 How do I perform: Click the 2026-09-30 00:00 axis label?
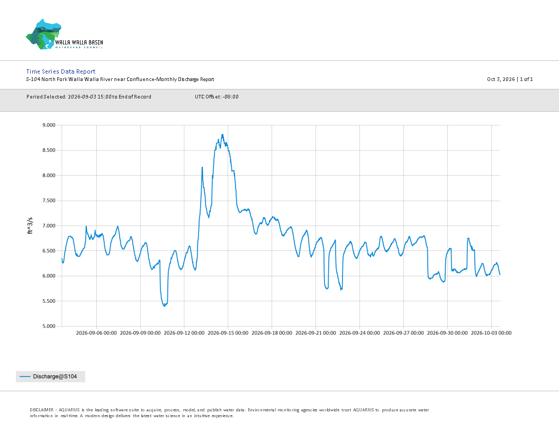(447, 333)
